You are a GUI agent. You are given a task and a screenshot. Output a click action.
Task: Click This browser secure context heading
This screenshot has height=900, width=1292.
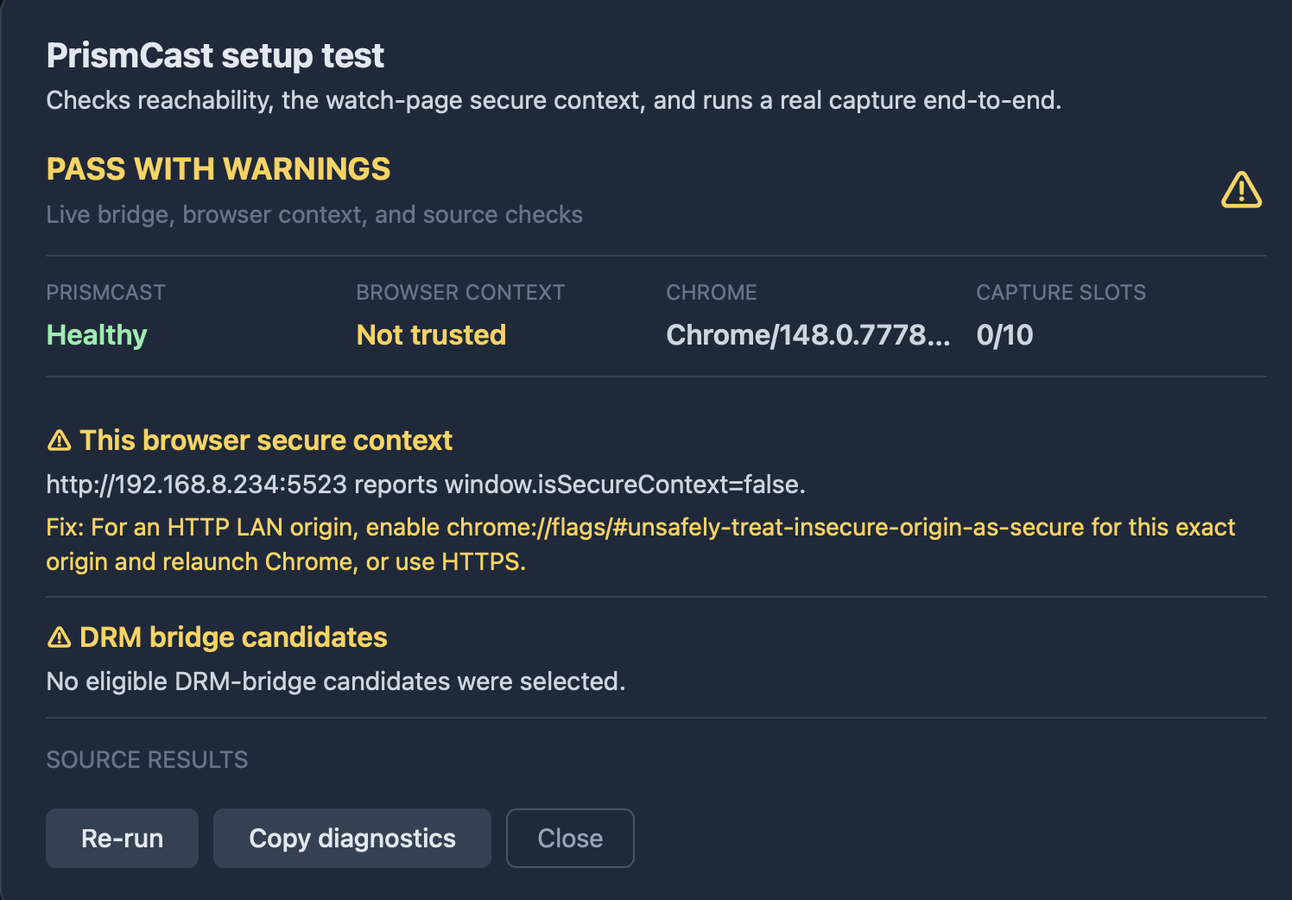click(266, 440)
